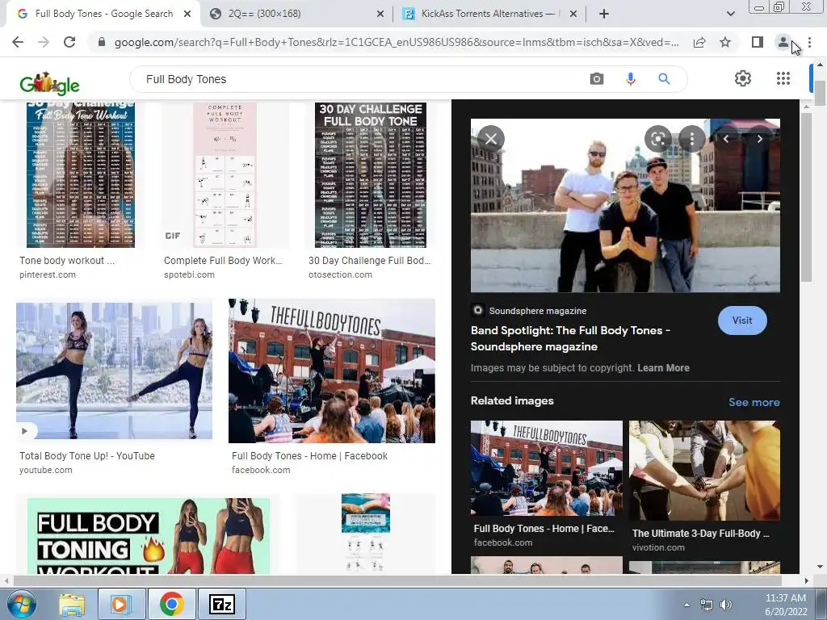Go to previous image in preview
Image resolution: width=827 pixels, height=620 pixels.
pos(726,139)
